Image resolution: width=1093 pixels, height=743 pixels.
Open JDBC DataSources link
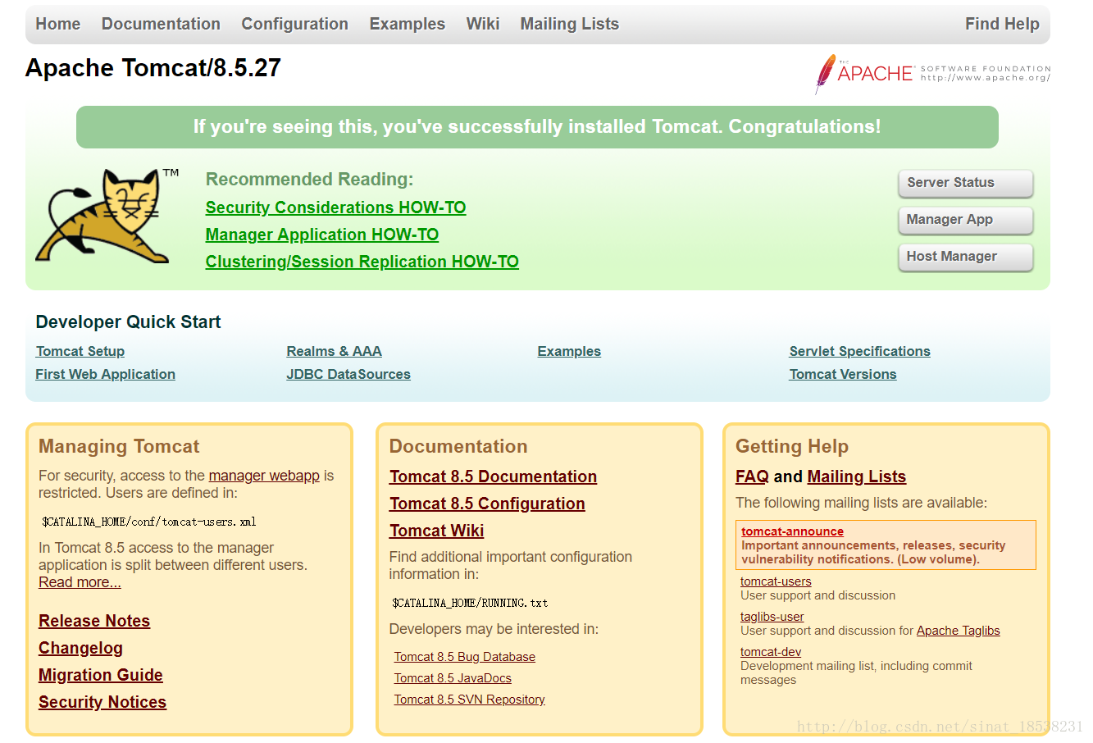348,374
